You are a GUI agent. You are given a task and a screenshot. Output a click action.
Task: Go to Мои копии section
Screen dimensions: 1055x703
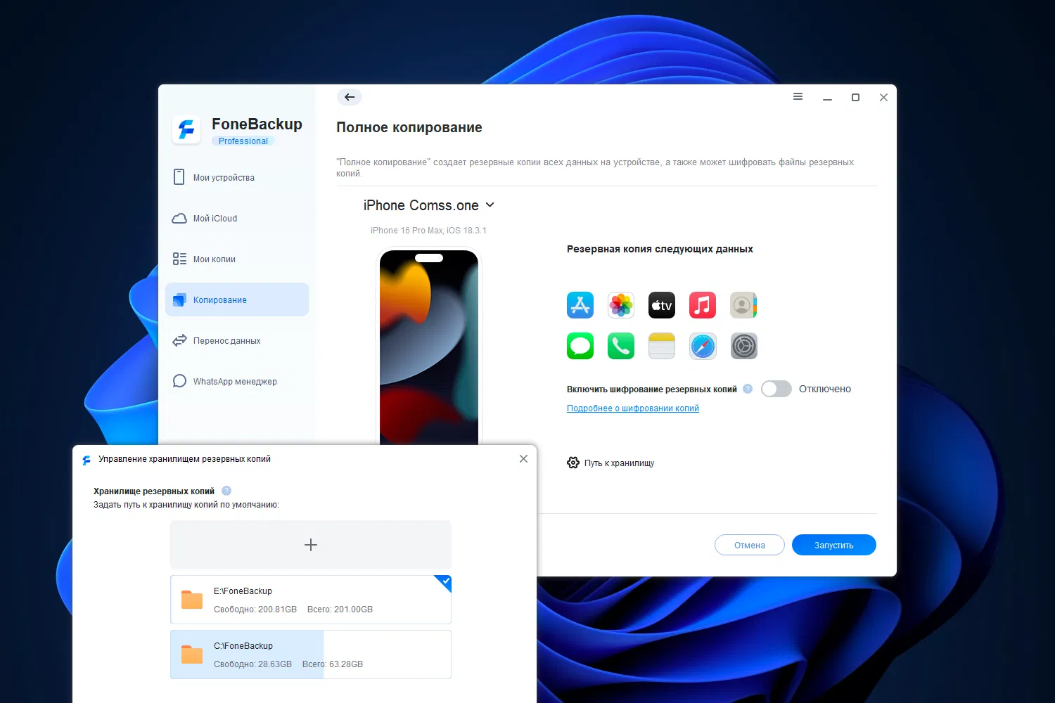click(237, 259)
